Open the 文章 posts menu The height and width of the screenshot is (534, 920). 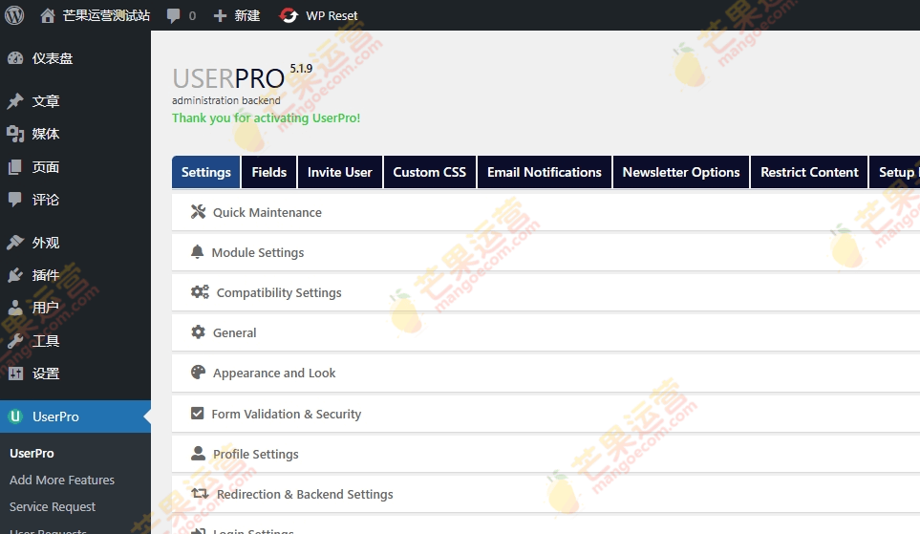[x=75, y=101]
